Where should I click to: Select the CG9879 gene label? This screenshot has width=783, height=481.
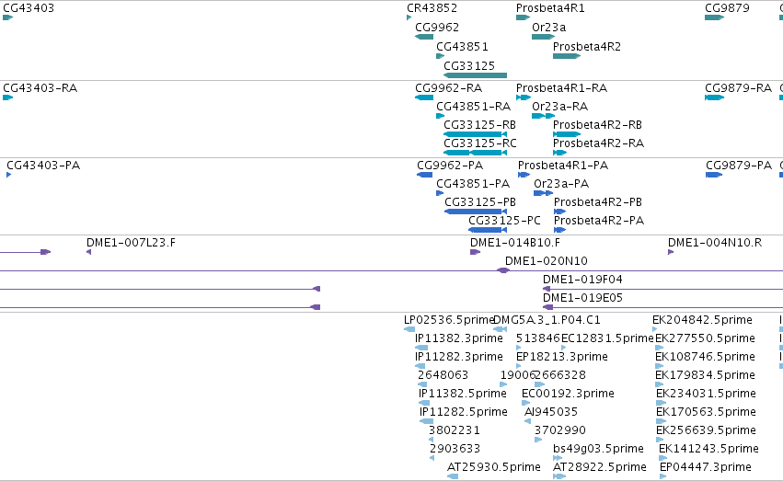(x=727, y=8)
